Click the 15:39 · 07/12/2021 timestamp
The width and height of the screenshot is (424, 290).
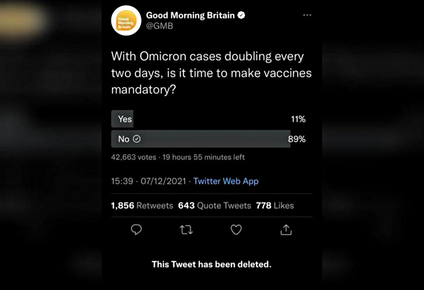[148, 181]
